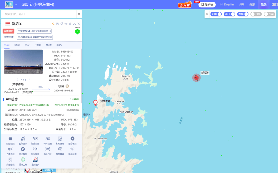This screenshot has width=278, height=173.
Task: Open the 避台模拟 typhoon simulation tool
Action: [72, 140]
